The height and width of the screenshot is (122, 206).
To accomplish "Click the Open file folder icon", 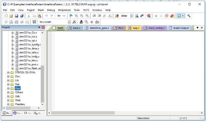I will point(11,16).
